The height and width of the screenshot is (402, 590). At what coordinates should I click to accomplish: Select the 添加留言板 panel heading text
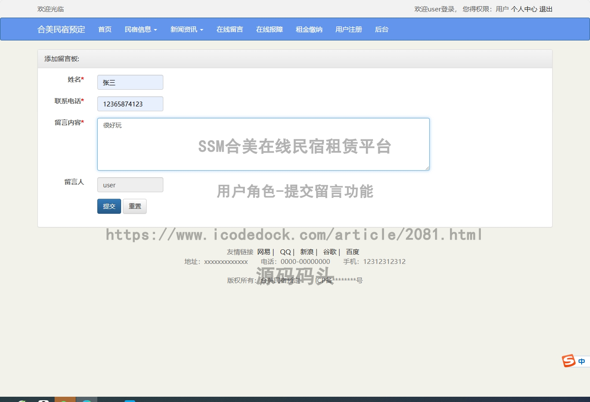[62, 59]
